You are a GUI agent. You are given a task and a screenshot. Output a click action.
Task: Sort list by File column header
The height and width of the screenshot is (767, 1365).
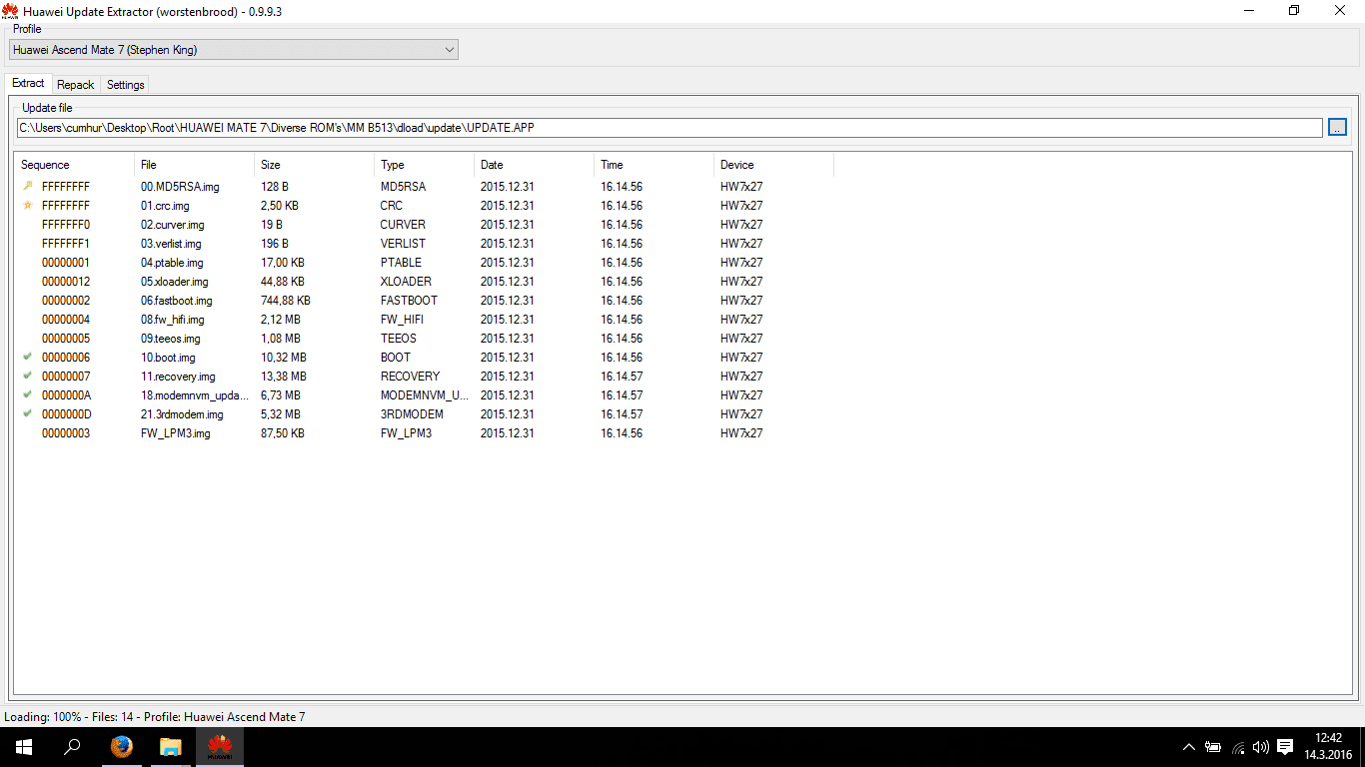pos(194,165)
